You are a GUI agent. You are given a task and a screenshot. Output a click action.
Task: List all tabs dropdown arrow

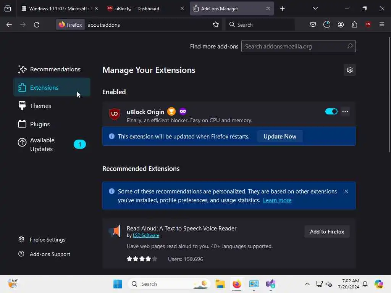[315, 8]
